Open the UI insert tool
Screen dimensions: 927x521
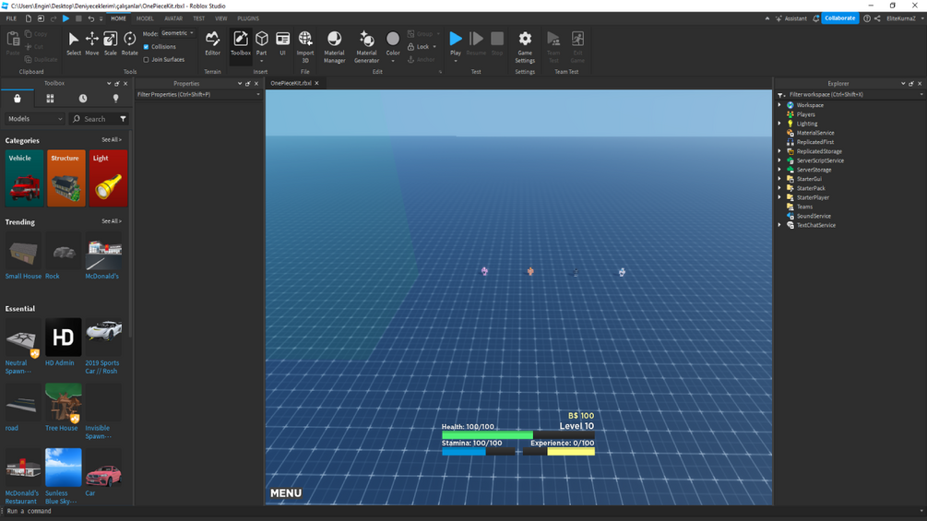point(282,43)
